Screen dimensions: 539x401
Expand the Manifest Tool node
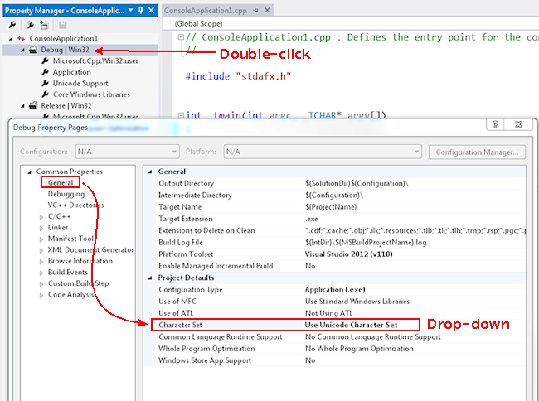tap(41, 239)
